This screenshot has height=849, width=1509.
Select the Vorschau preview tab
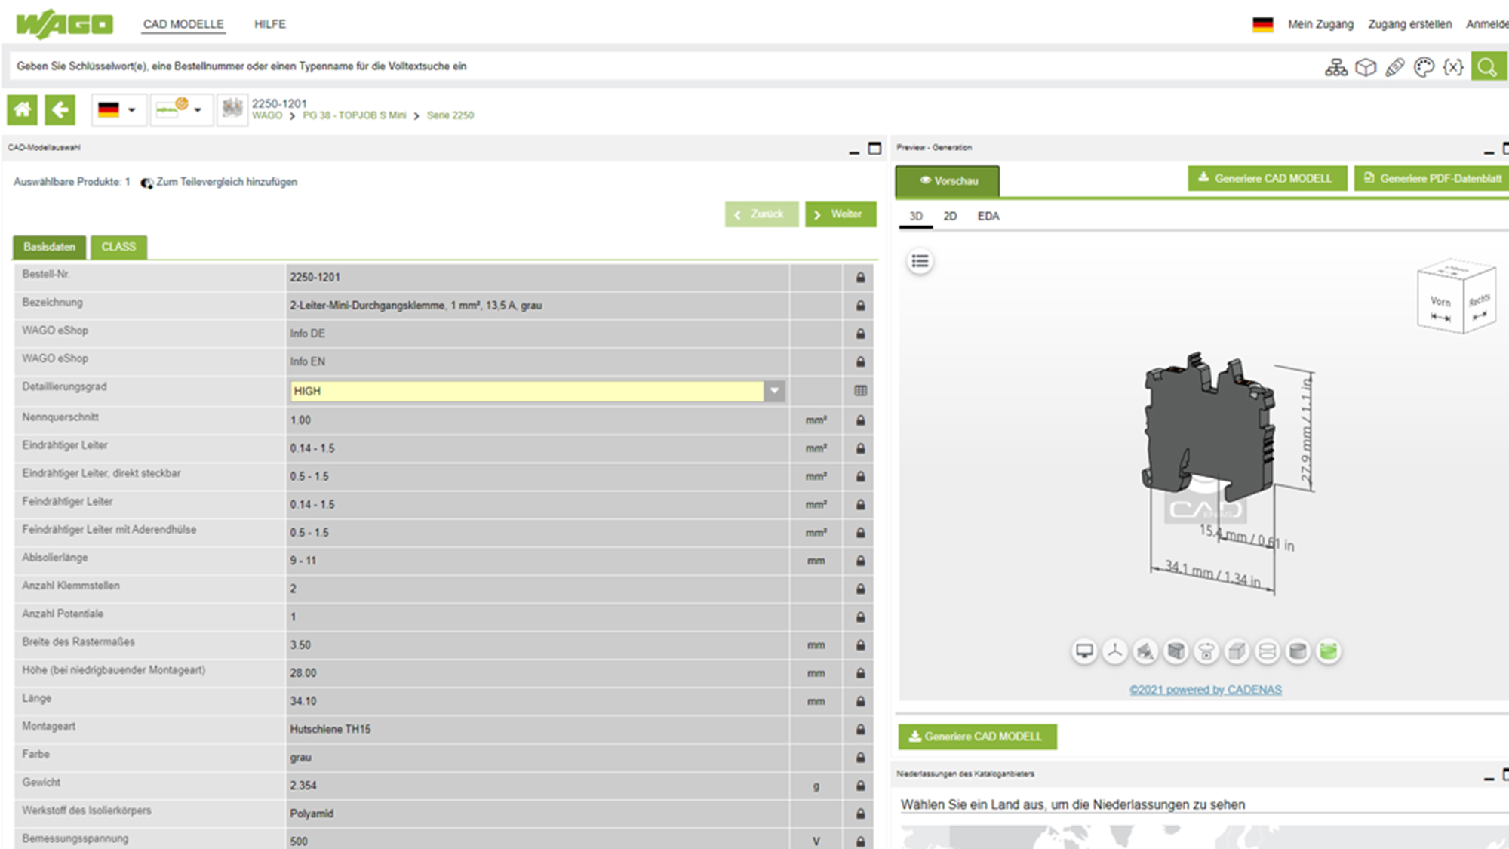[948, 181]
